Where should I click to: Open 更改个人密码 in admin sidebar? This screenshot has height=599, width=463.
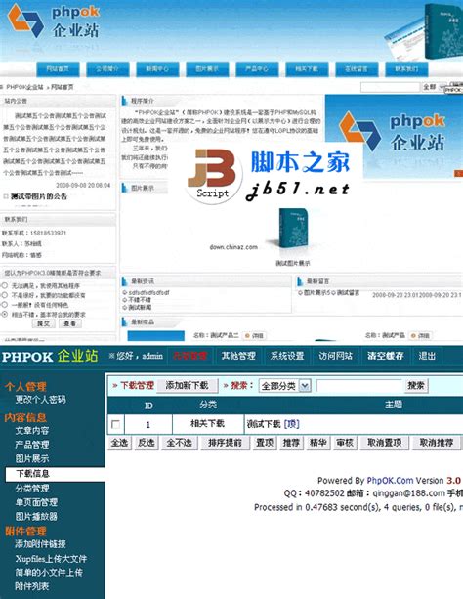[x=40, y=400]
